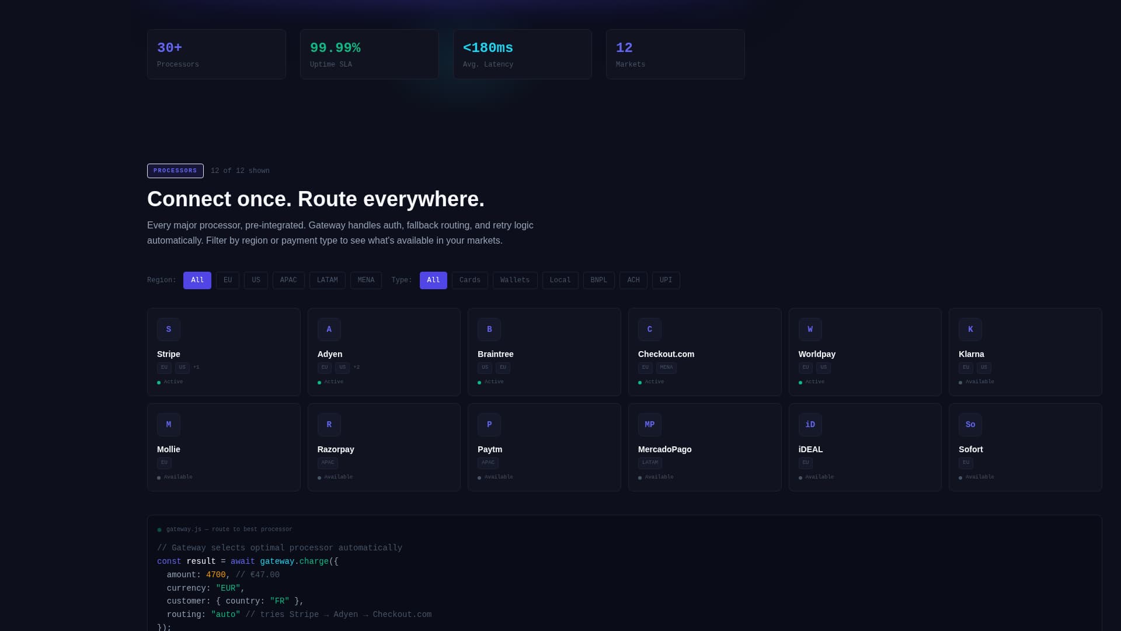Click the MENA tag on Checkout.com card
The image size is (1121, 631).
click(x=666, y=367)
